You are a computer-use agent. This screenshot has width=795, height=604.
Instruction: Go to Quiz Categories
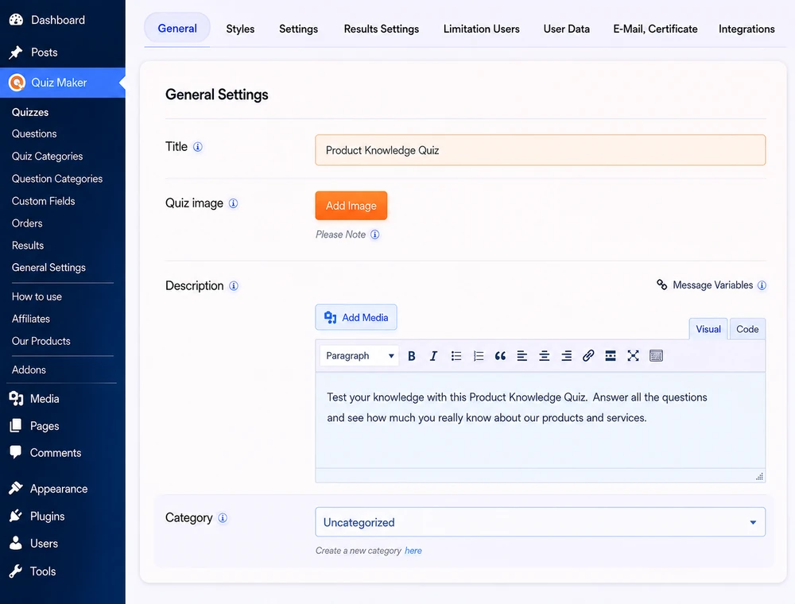47,156
